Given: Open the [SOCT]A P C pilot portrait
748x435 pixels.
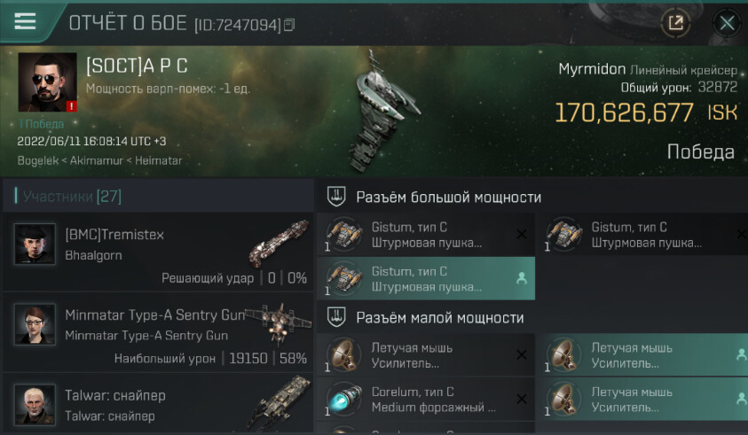Looking at the screenshot, I should [47, 82].
